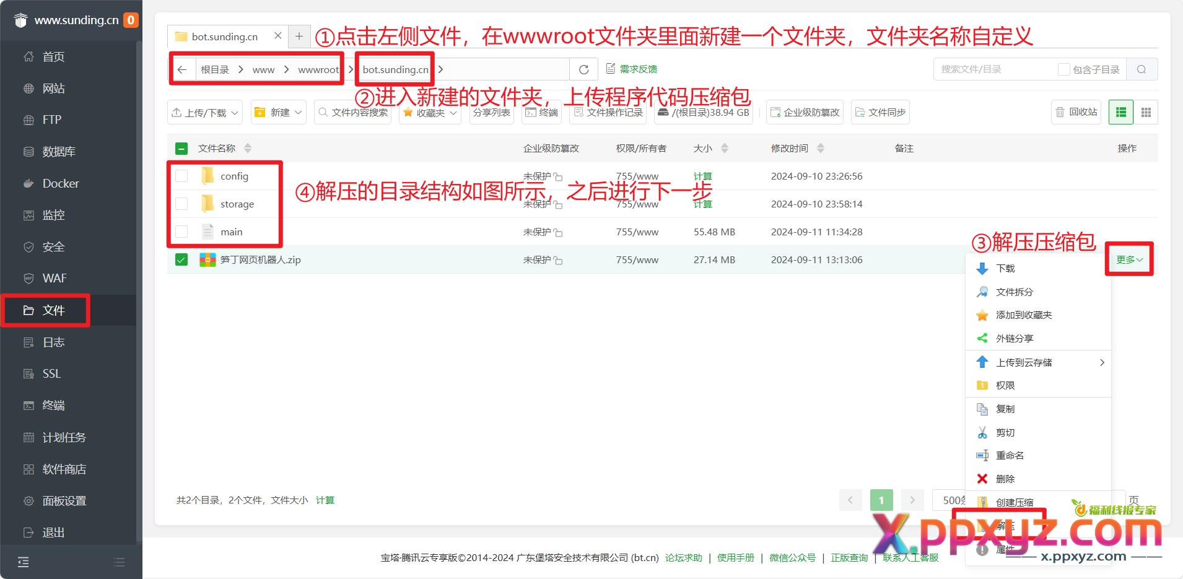Open 文件操作记录

608,112
